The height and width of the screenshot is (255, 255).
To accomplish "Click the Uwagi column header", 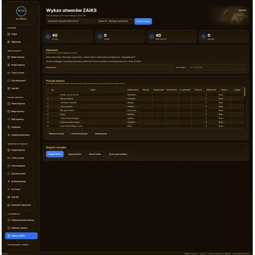I will pyautogui.click(x=237, y=90).
